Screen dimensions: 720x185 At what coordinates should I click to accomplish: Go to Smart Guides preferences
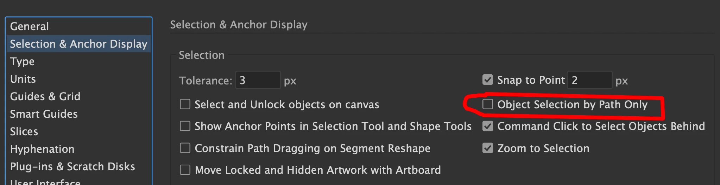click(44, 114)
